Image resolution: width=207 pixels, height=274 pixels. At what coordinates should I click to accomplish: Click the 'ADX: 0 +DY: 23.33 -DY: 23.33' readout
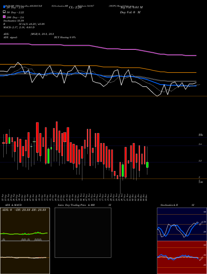point(24,210)
